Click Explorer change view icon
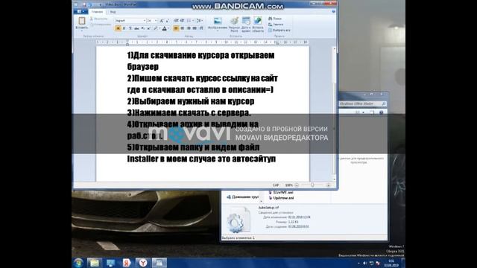The height and width of the screenshot is (268, 477). (358, 112)
